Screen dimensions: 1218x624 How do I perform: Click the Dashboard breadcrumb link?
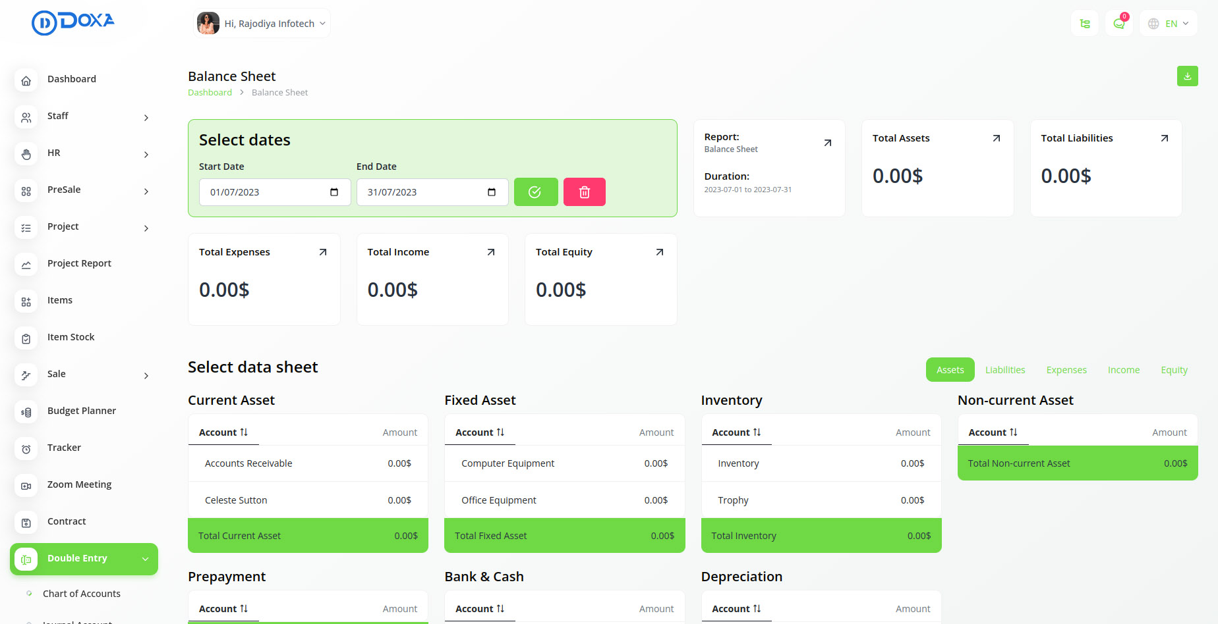[210, 93]
